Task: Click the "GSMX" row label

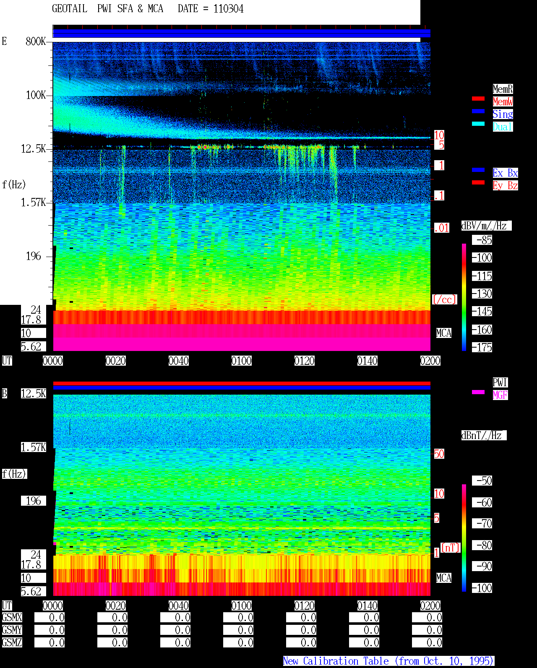Action: tap(12, 617)
